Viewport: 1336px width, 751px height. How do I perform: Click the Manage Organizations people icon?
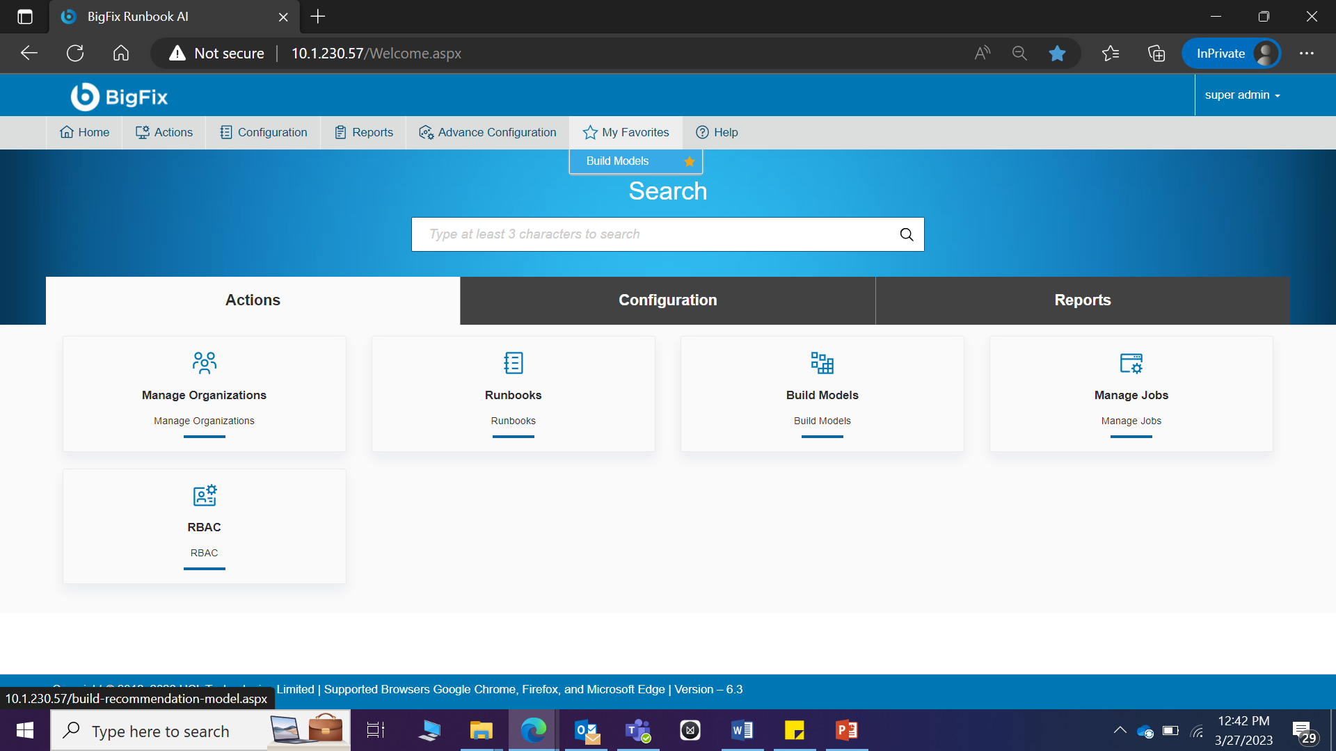click(x=204, y=362)
